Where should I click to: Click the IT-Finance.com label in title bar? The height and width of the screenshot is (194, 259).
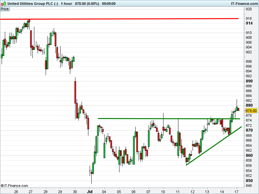pos(244,4)
